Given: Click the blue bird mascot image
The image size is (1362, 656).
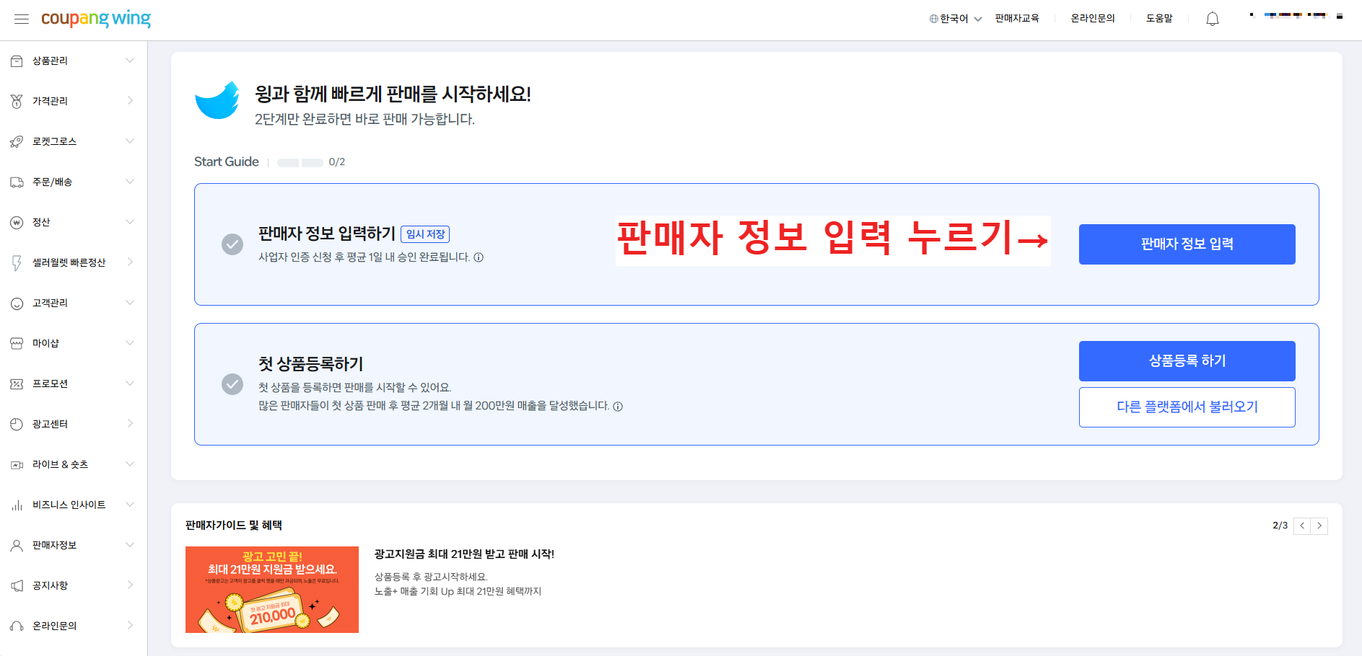Looking at the screenshot, I should (217, 100).
